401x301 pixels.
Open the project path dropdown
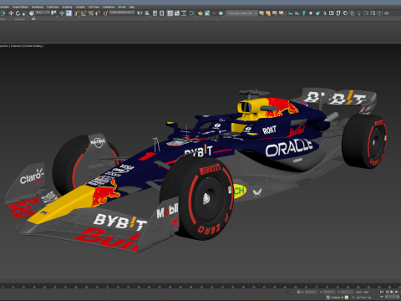241,13
